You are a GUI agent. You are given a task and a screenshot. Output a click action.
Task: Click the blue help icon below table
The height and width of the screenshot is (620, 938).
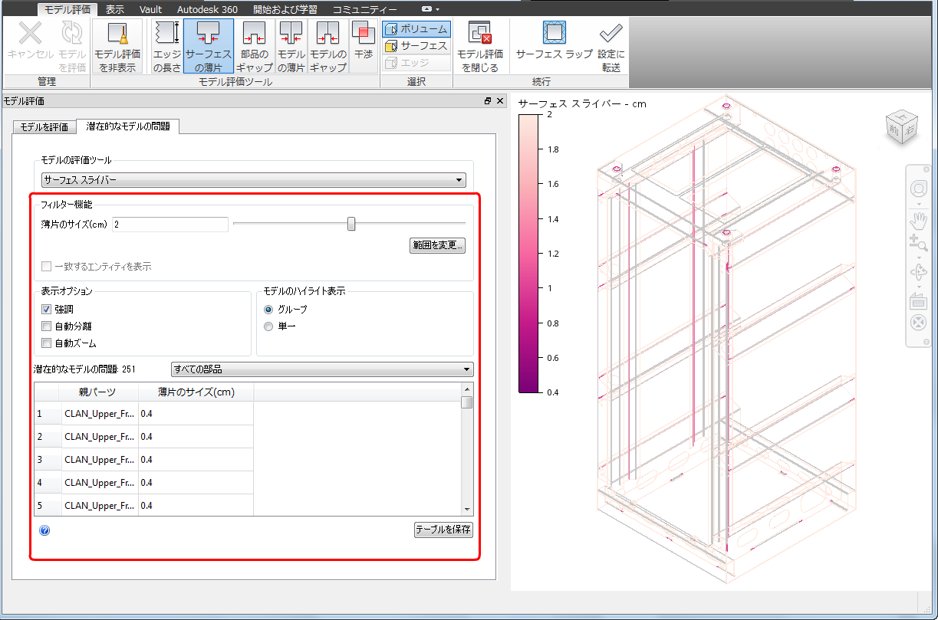tap(44, 530)
